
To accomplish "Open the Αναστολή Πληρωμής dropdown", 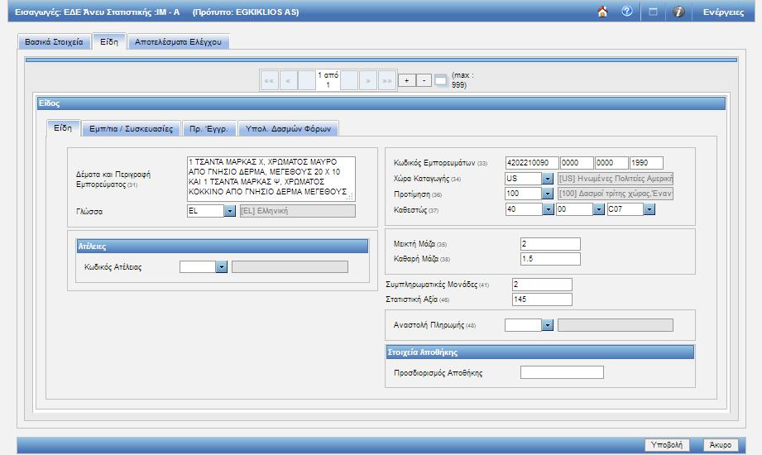I will coord(548,325).
